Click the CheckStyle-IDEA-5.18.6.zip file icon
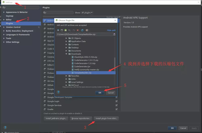This screenshot has width=202, height=133. click(x=72, y=57)
